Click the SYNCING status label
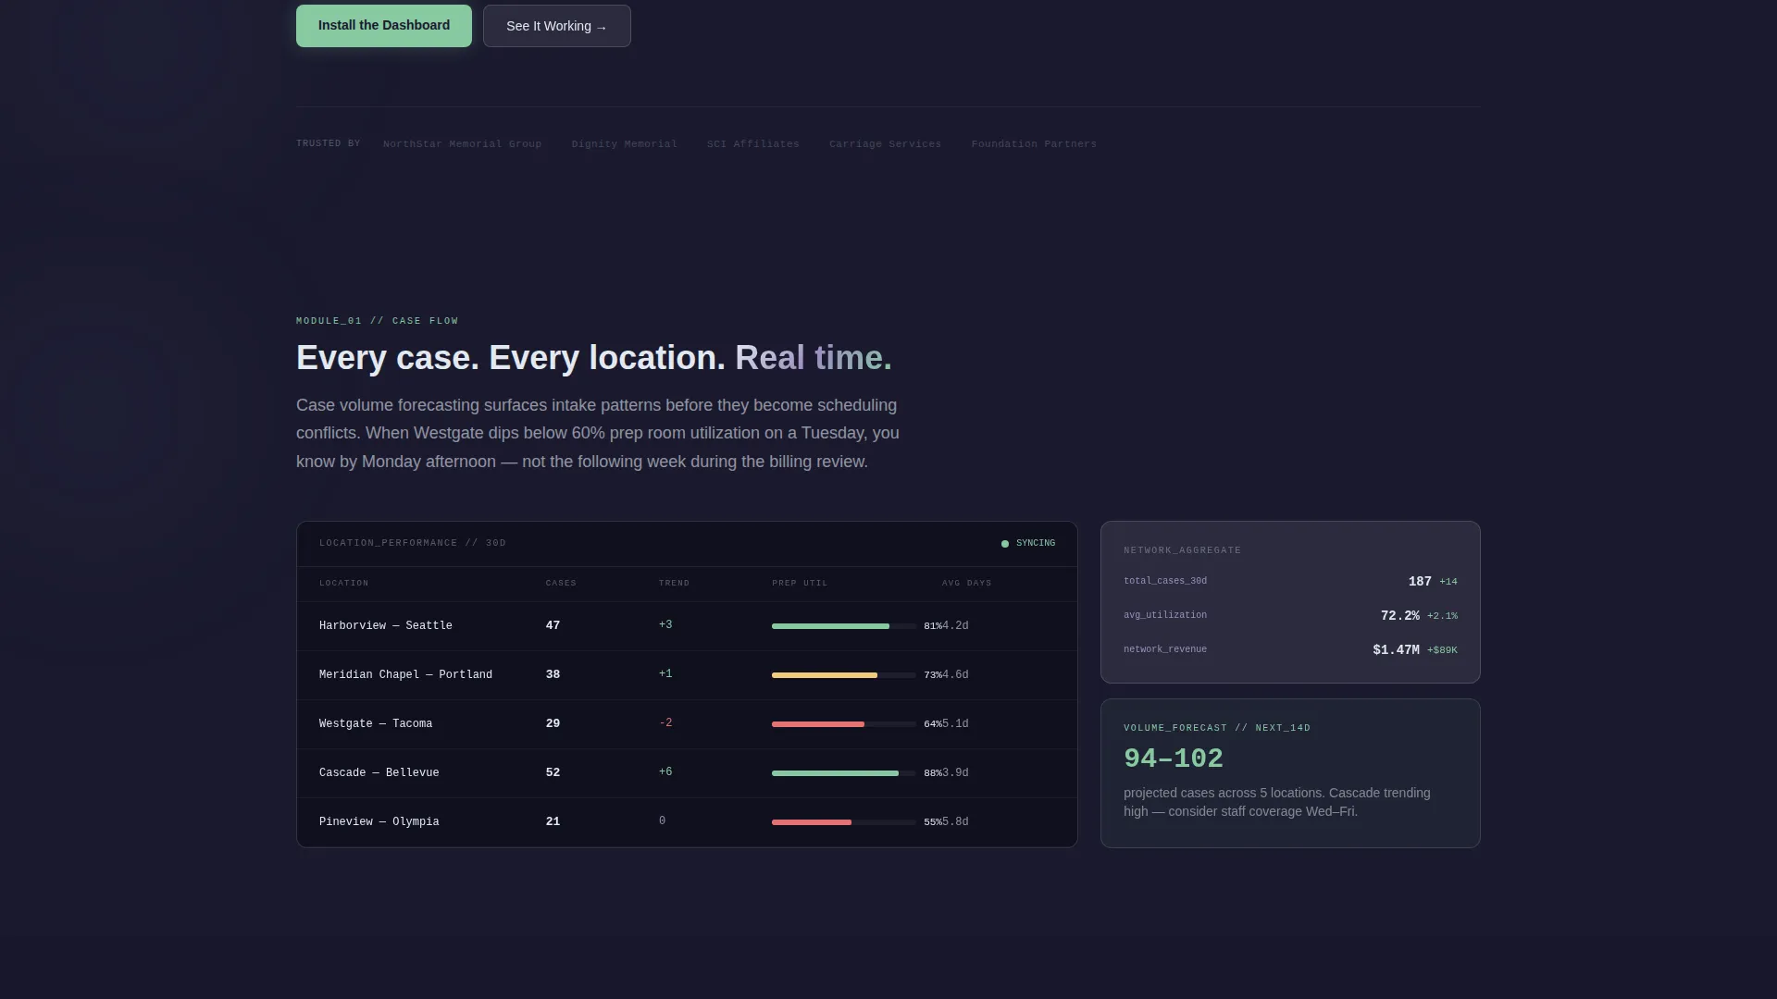1777x999 pixels. [1036, 544]
